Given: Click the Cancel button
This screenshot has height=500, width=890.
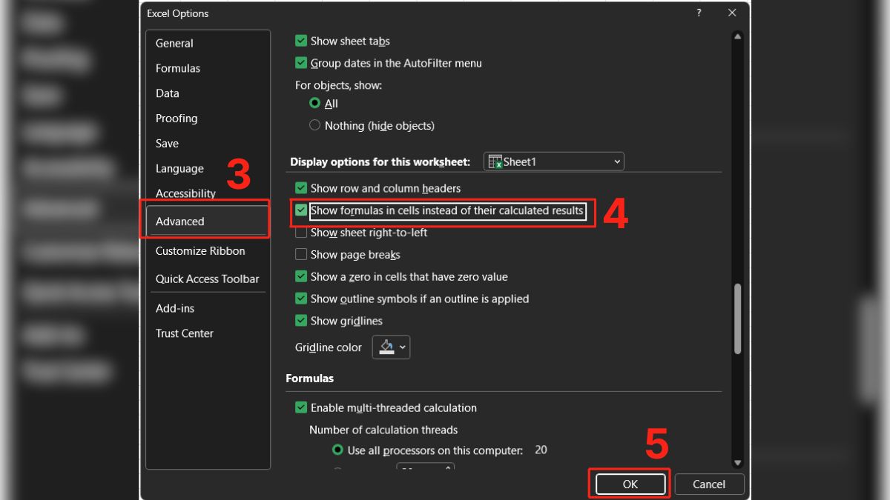Looking at the screenshot, I should pos(708,484).
